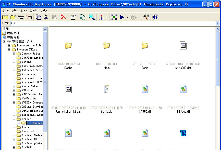221x156 pixels.
Task: Expand the Windows Media tree node
Action: (14, 135)
